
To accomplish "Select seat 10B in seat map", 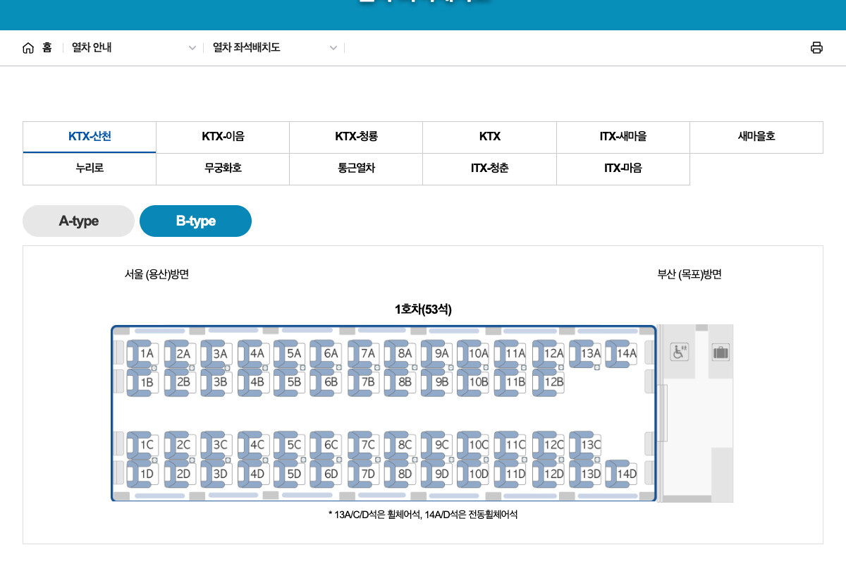I will 474,382.
